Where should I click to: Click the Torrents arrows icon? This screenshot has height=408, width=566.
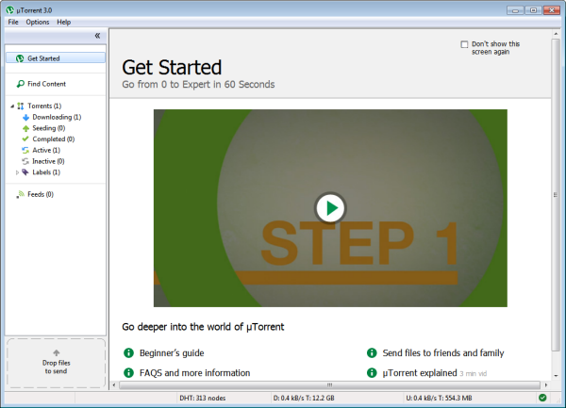click(x=21, y=106)
